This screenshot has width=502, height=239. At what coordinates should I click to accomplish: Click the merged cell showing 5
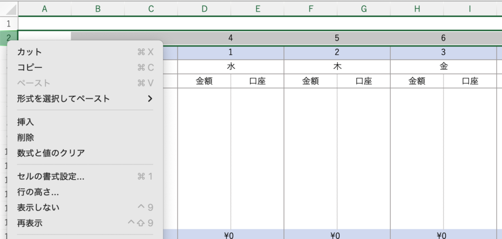pyautogui.click(x=337, y=38)
